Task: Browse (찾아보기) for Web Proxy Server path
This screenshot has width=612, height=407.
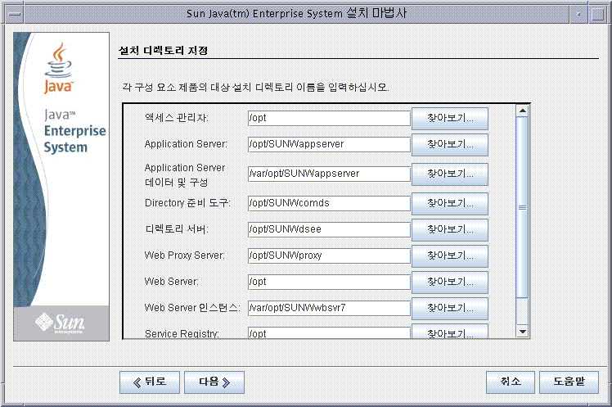Action: [450, 256]
